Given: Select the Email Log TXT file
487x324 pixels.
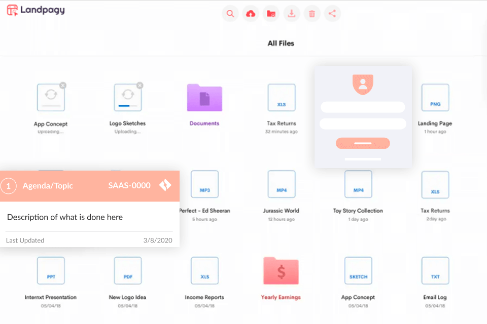Looking at the screenshot, I should pyautogui.click(x=435, y=271).
